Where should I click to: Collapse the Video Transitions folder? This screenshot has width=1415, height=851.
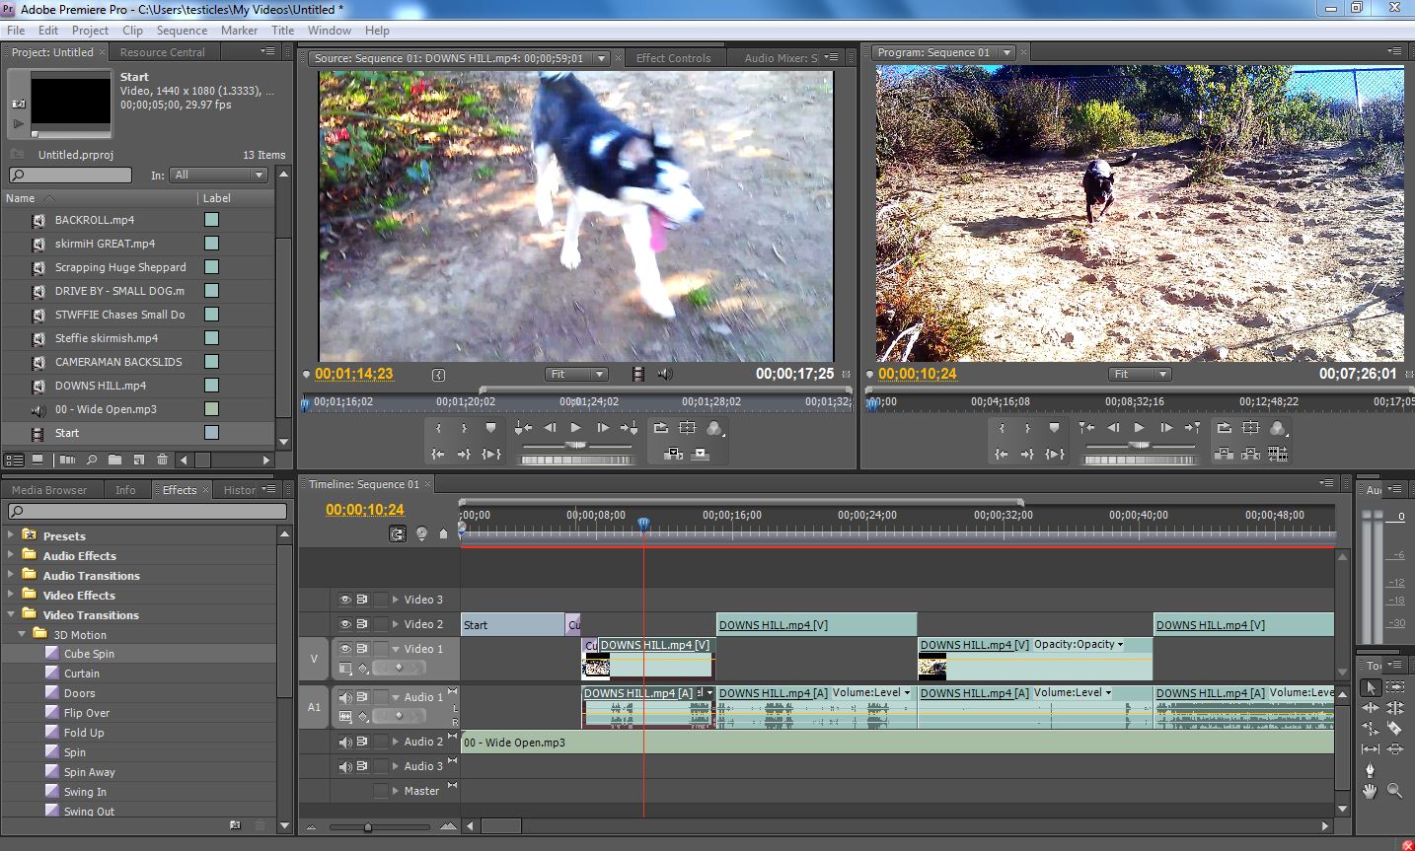pyautogui.click(x=12, y=614)
